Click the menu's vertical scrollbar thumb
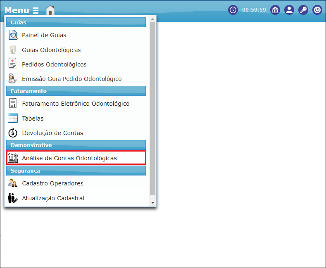 pyautogui.click(x=152, y=109)
